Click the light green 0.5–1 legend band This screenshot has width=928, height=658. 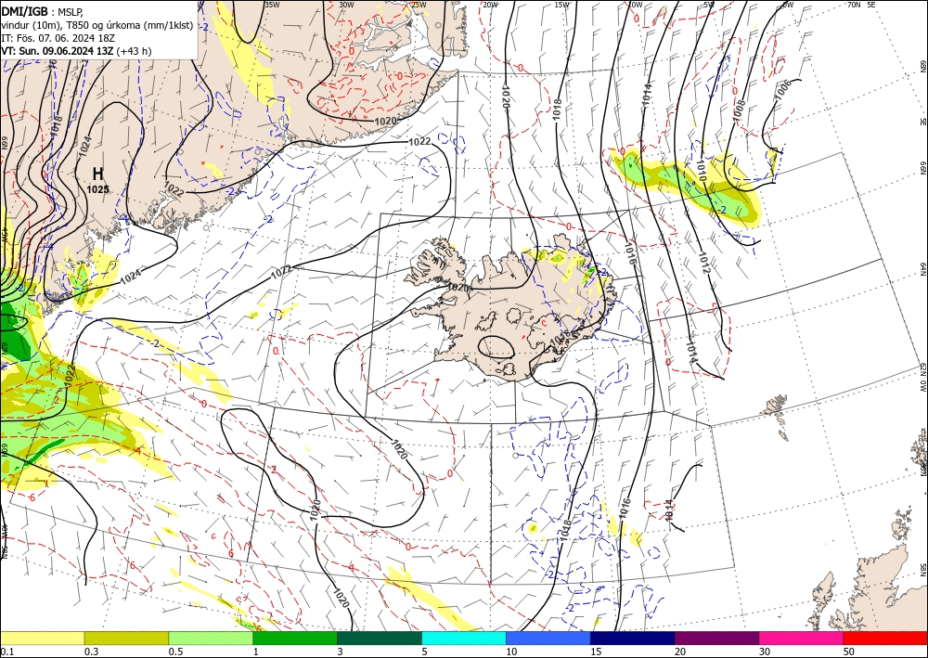click(211, 638)
